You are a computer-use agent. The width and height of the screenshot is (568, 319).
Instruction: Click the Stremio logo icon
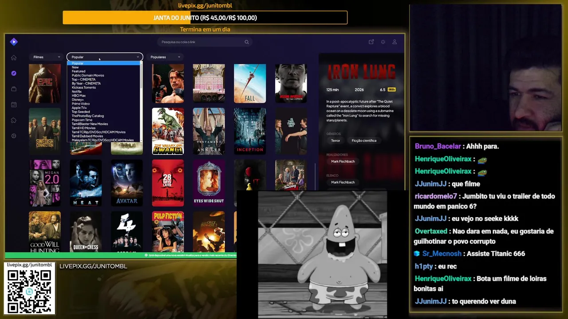click(x=14, y=42)
